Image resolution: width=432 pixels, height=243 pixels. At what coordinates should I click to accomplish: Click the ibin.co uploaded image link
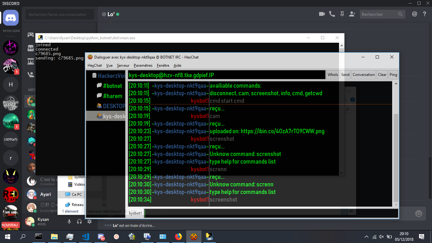pos(283,131)
